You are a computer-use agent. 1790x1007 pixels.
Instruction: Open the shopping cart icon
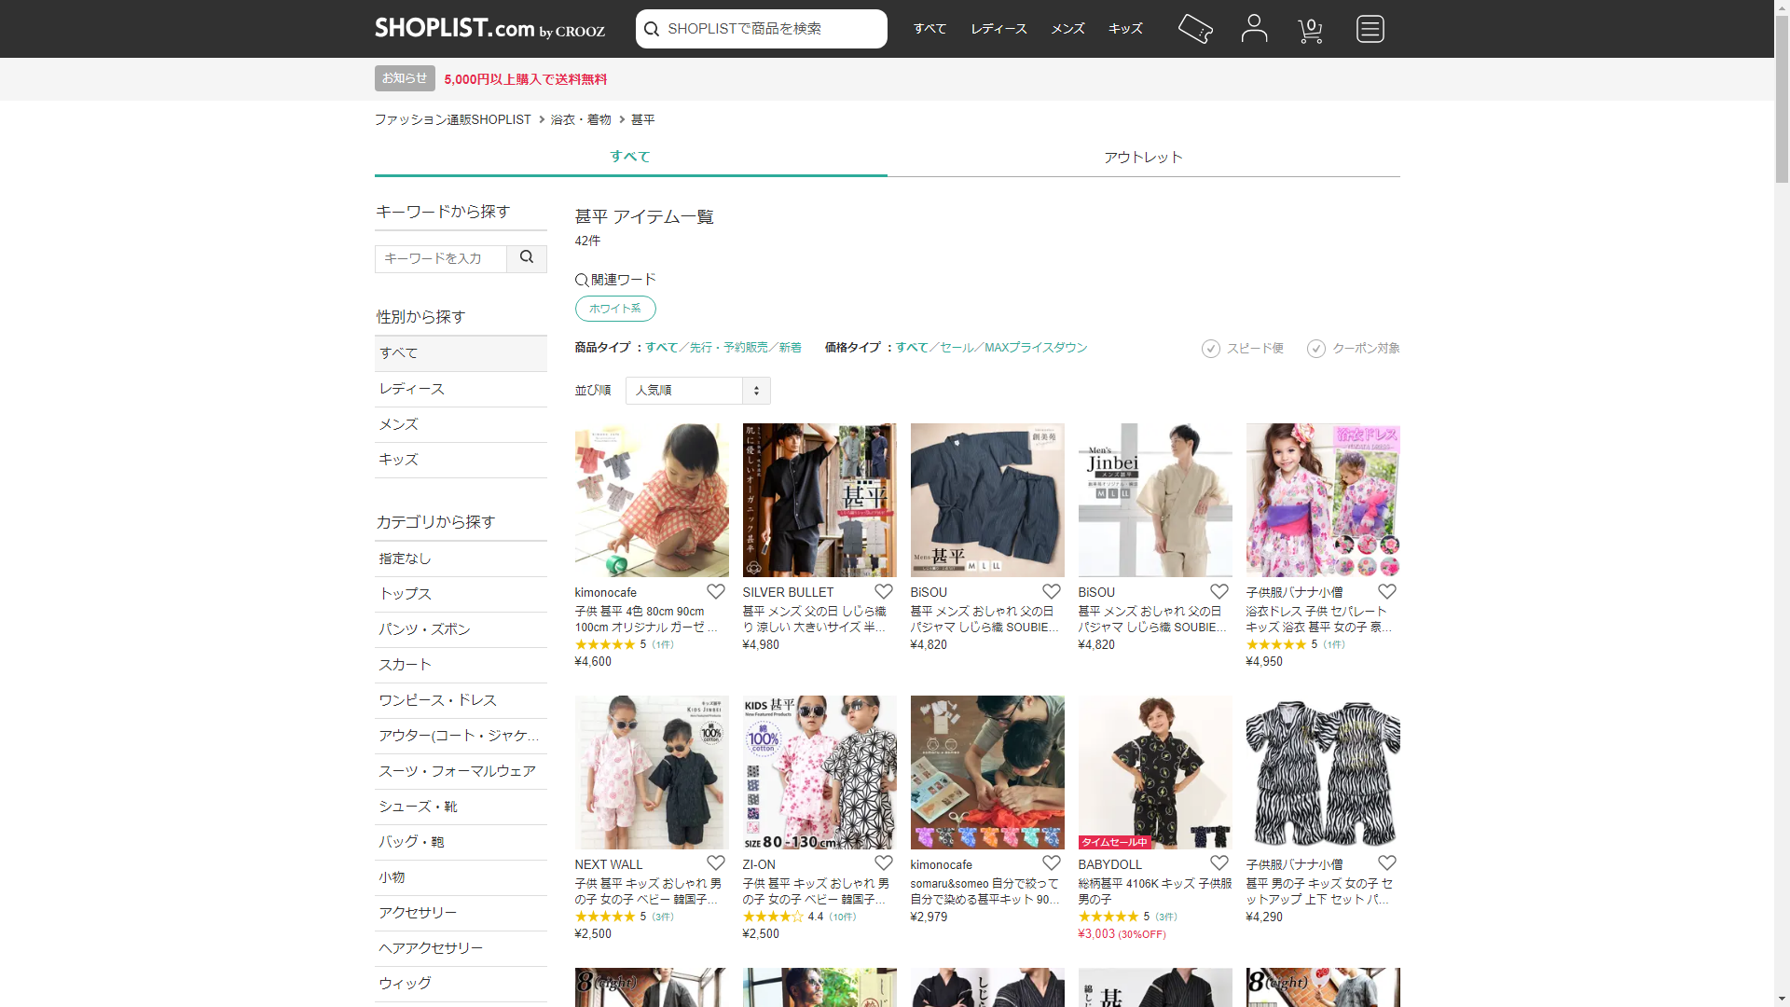[x=1310, y=30]
